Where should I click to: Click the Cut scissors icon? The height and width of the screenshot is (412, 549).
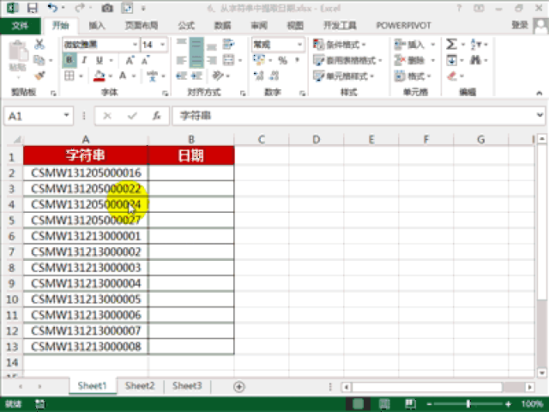[39, 44]
